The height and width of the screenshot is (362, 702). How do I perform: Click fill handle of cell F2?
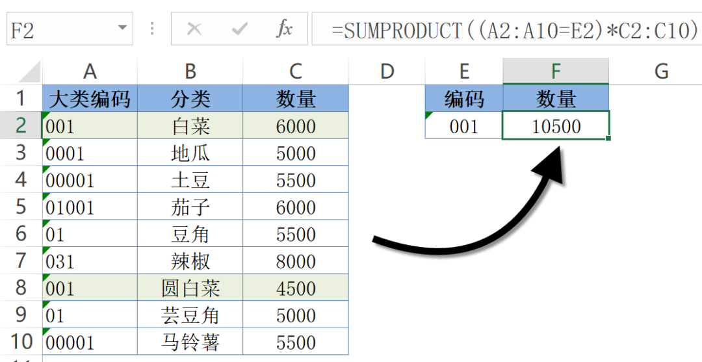coord(608,138)
